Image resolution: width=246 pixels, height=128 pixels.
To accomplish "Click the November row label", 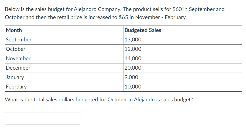I will [18, 59].
